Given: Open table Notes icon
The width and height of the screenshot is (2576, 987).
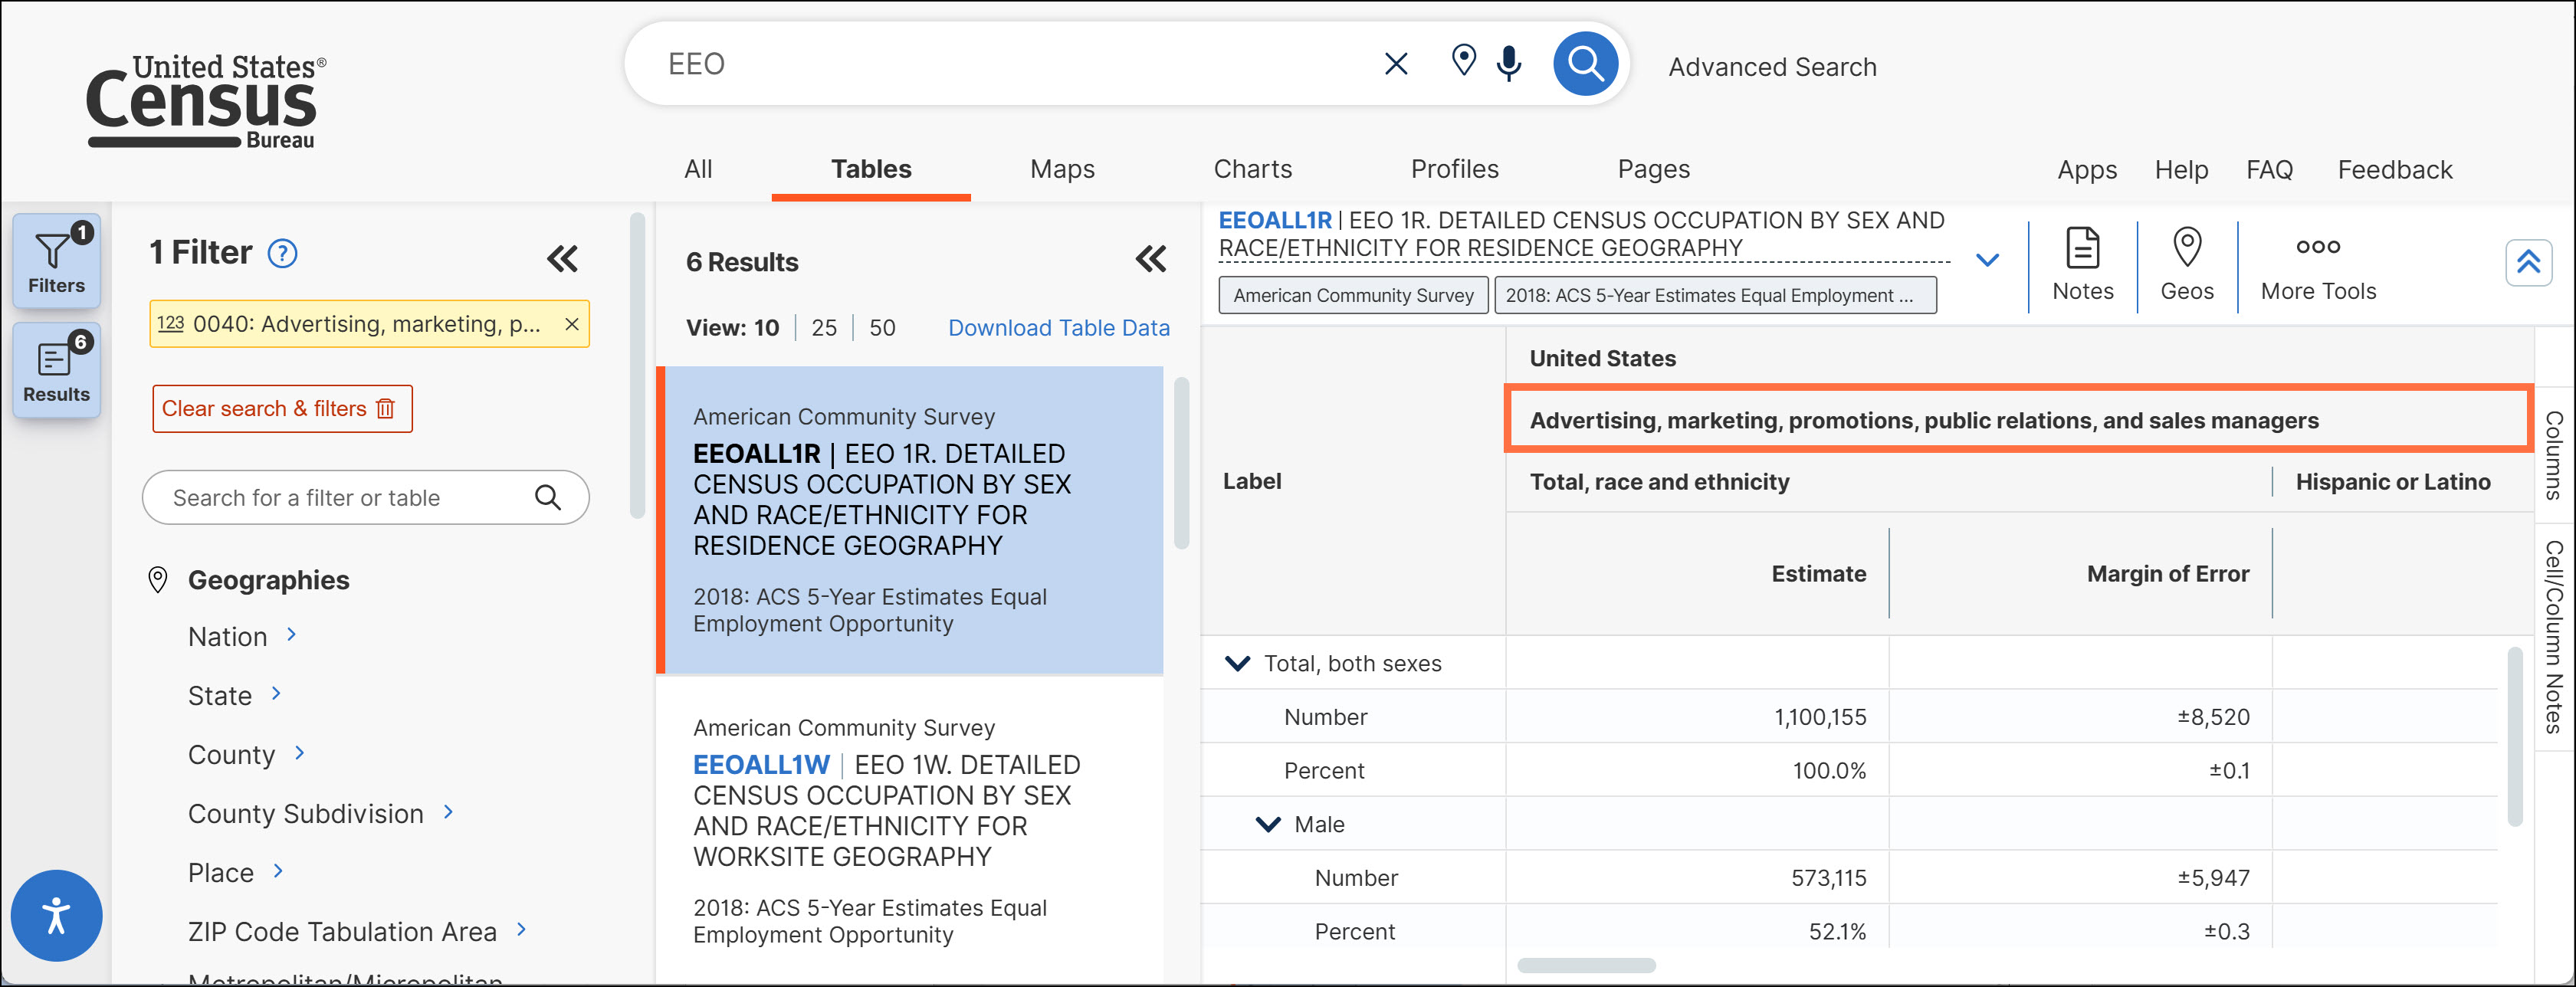Looking at the screenshot, I should [2083, 264].
